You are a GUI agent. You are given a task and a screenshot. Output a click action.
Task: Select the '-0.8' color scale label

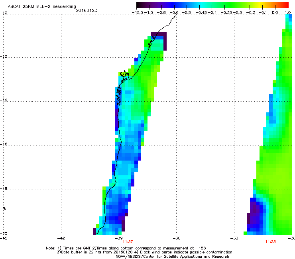coord(161,13)
